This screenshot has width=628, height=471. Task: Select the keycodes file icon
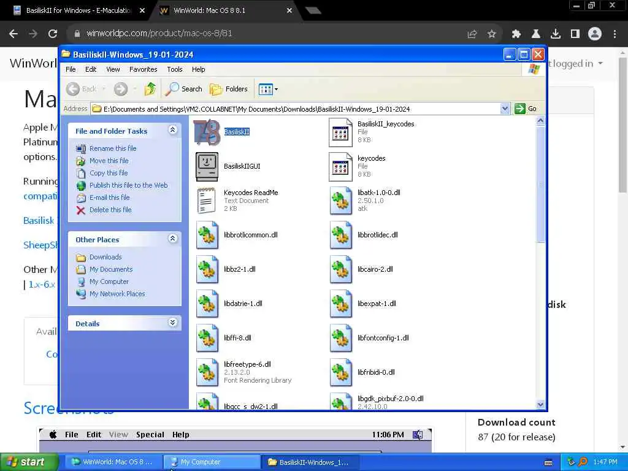[x=340, y=167]
